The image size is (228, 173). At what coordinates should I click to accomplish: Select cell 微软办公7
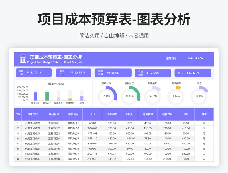[73, 154]
